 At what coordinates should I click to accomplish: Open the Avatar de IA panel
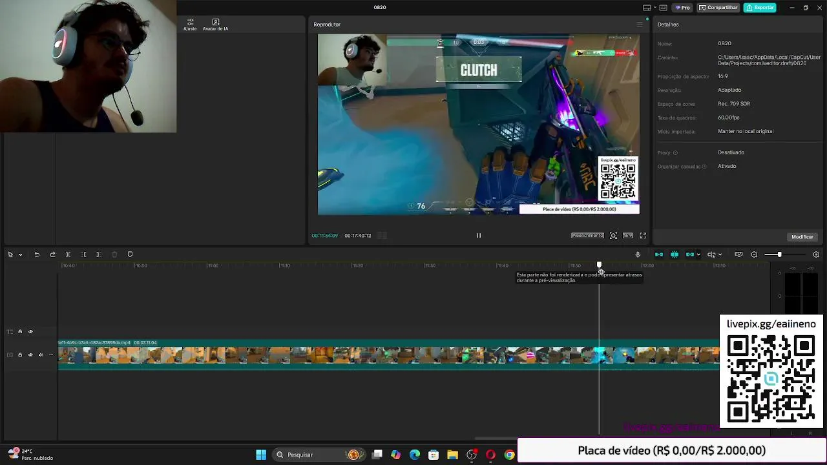point(215,25)
